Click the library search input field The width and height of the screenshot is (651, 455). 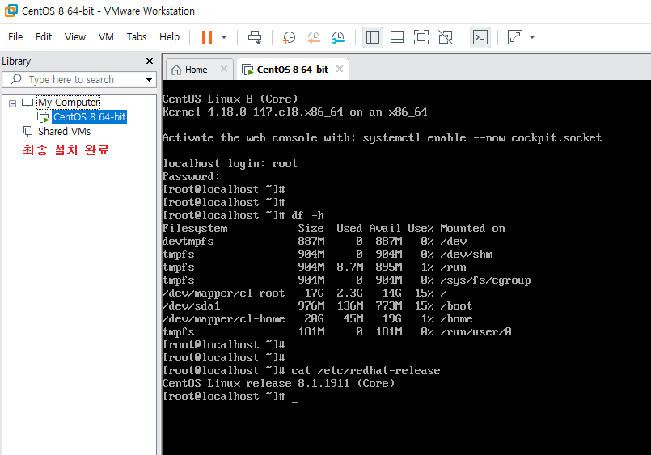pyautogui.click(x=79, y=80)
